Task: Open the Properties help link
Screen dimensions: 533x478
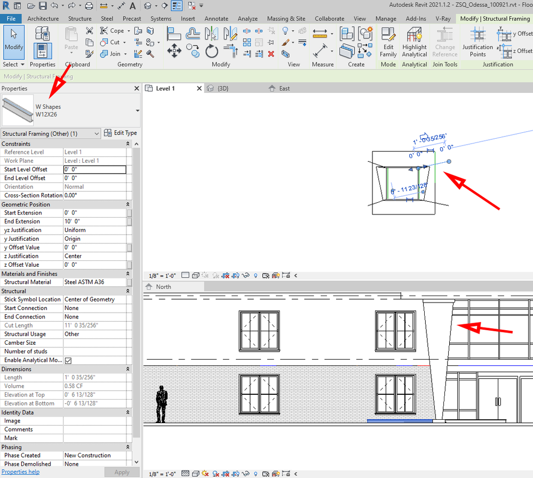Action: 20,472
